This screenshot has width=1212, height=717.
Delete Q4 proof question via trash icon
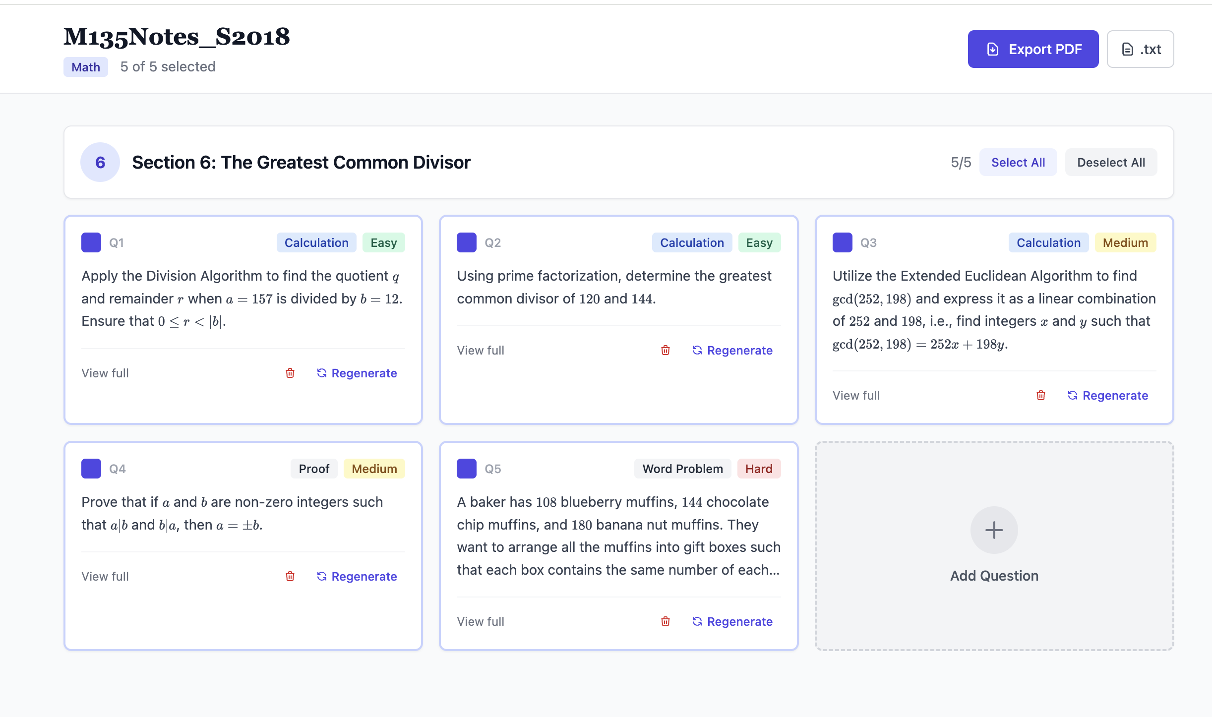(x=290, y=576)
